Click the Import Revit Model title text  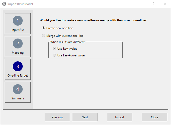20,4
